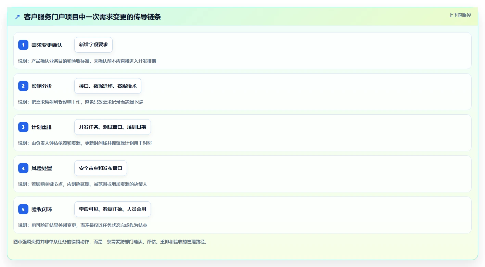485x267 pixels.
Task: Select the 安全审查和发布窗口 chip
Action: [x=101, y=168]
